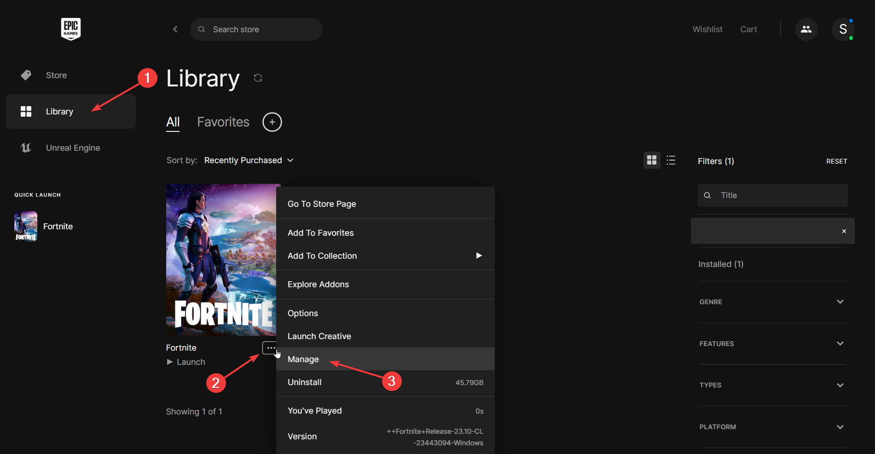The height and width of the screenshot is (454, 875).
Task: Clear the active filter with the X
Action: click(844, 231)
